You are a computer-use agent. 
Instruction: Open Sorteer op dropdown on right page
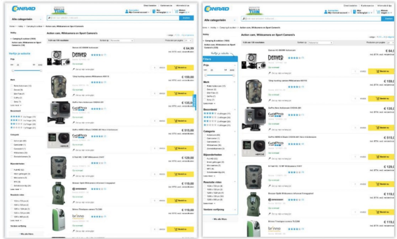pyautogui.click(x=320, y=43)
